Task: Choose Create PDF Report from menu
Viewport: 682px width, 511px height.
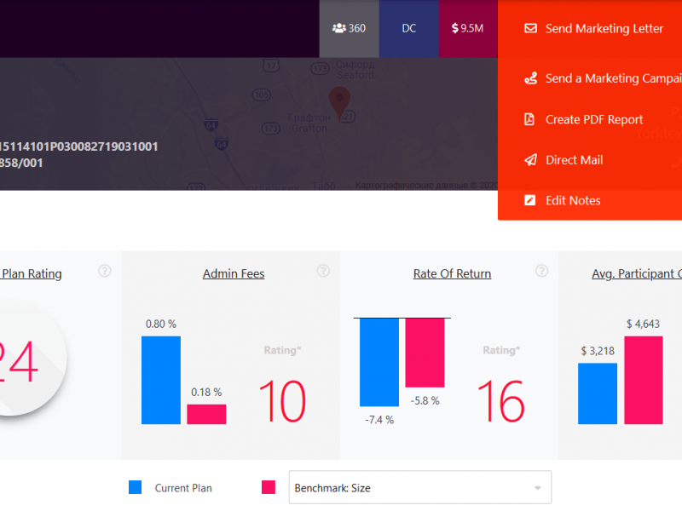Action: pos(594,119)
